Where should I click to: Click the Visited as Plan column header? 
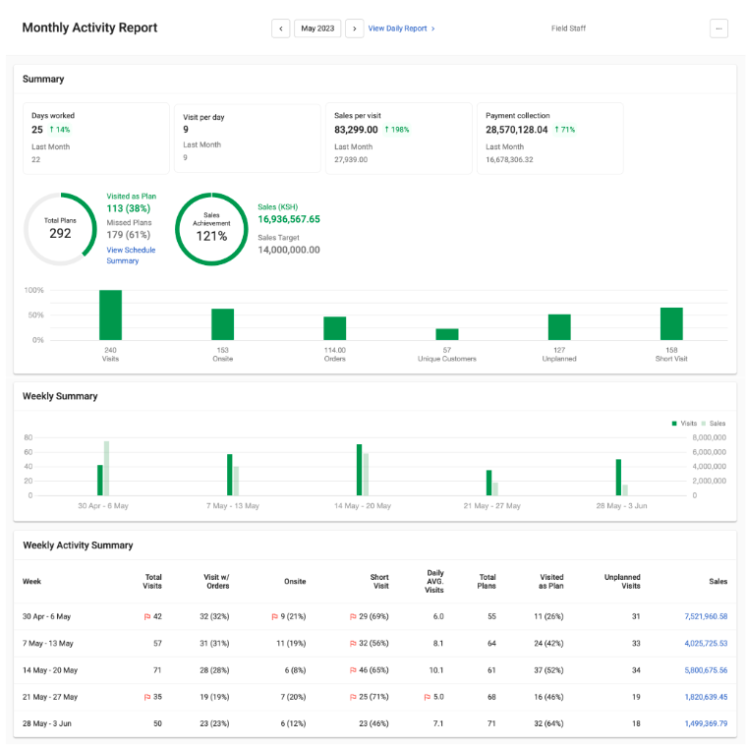coord(551,581)
